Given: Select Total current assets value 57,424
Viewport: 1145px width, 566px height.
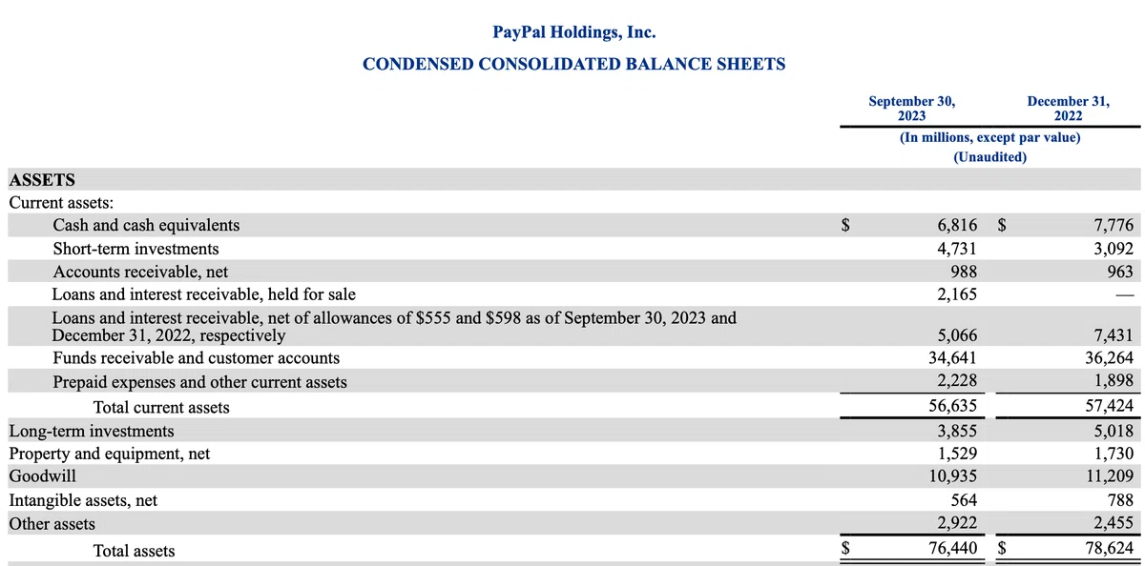Looking at the screenshot, I should [x=1109, y=407].
